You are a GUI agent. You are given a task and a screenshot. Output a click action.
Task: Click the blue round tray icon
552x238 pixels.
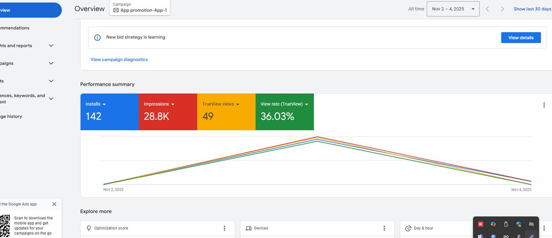point(493,236)
